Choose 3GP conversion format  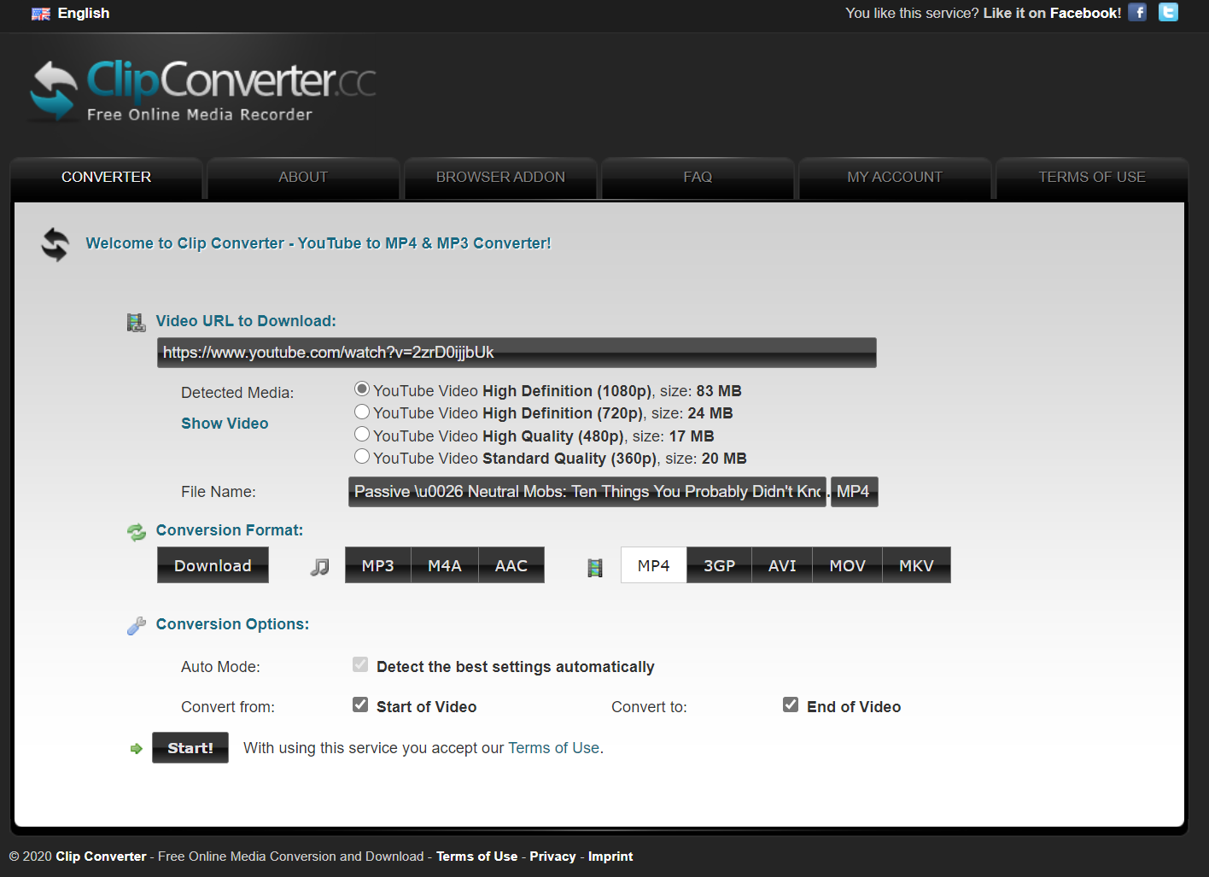[719, 565]
